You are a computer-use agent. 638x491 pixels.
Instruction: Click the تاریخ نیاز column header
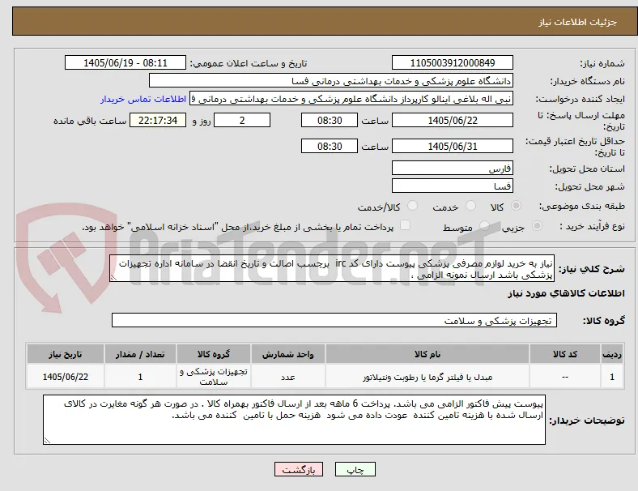click(x=66, y=354)
